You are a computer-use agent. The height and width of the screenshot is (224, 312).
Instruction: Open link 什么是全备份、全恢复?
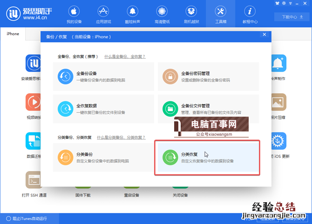click(125, 57)
